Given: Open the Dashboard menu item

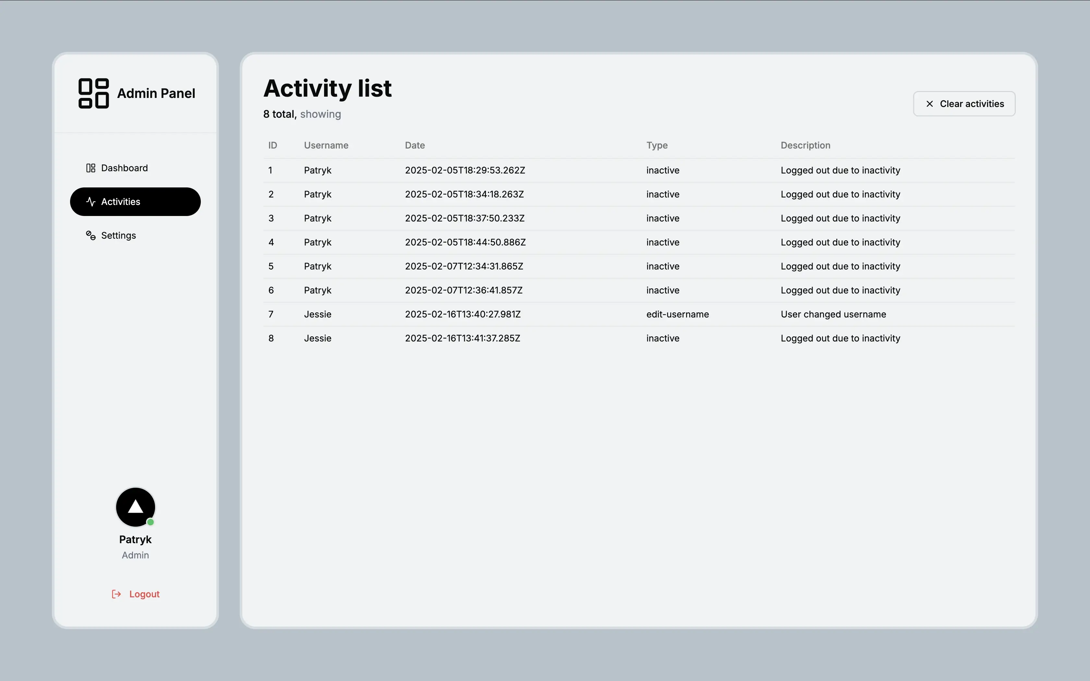Looking at the screenshot, I should coord(135,168).
